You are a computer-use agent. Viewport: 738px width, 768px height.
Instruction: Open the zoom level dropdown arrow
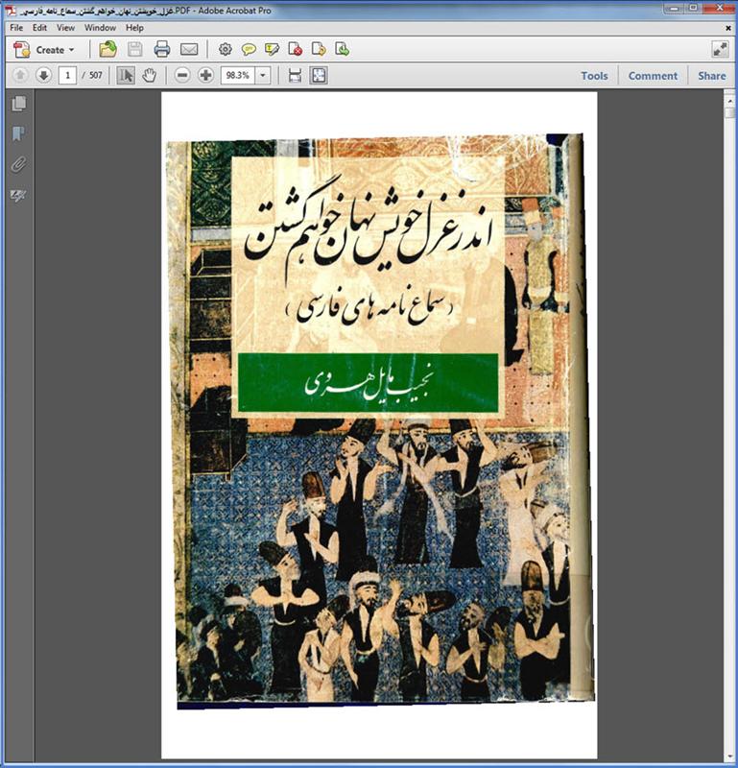pyautogui.click(x=263, y=76)
